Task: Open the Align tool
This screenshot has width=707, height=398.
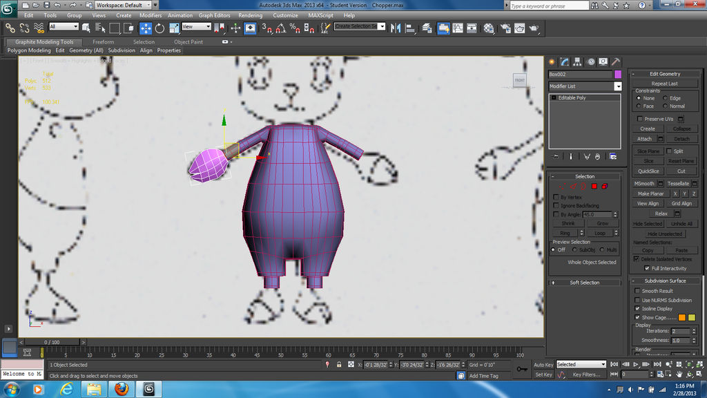Action: pyautogui.click(x=410, y=28)
